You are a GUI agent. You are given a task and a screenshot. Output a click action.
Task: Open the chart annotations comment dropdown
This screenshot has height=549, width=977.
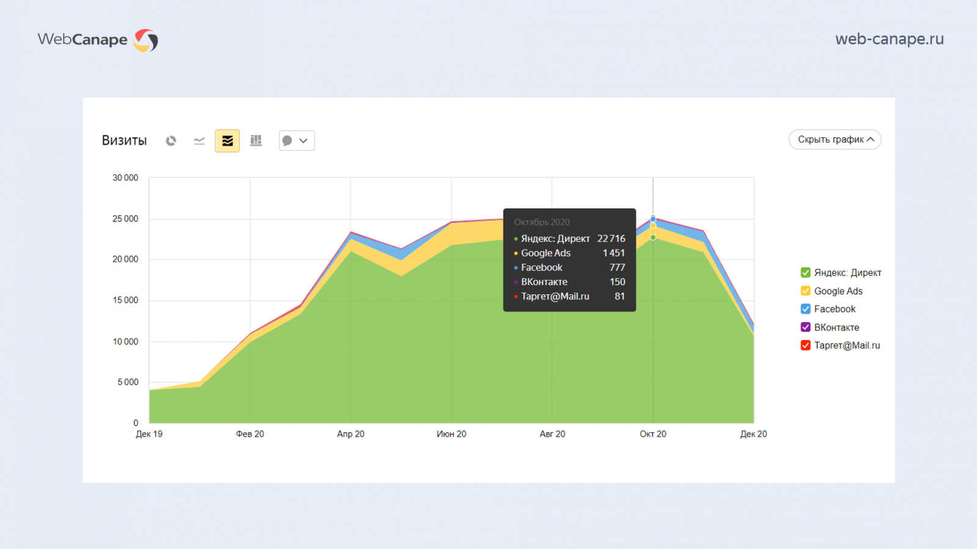pos(297,141)
